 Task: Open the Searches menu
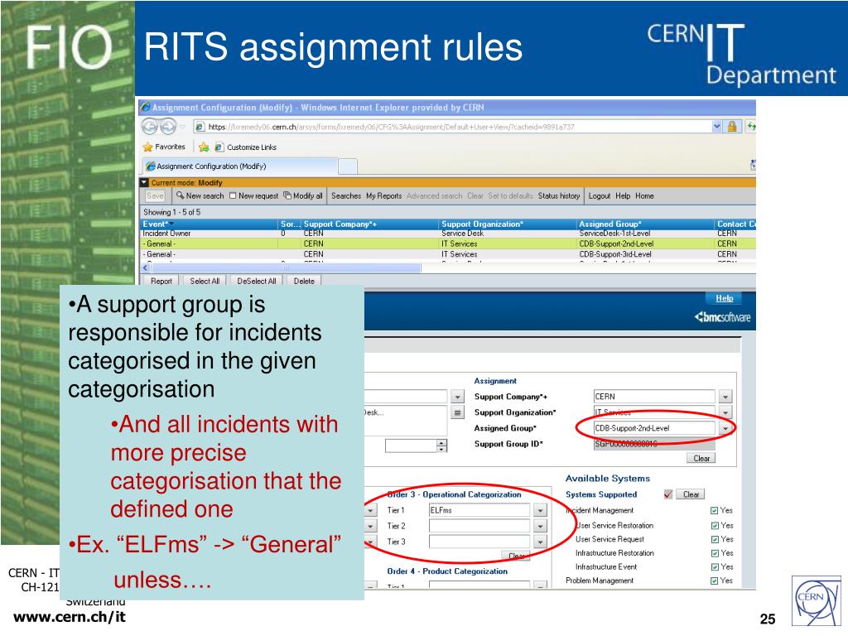[346, 195]
